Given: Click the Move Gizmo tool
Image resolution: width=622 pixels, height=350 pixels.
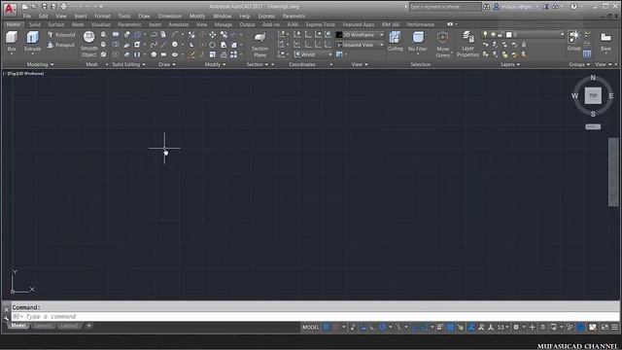Looking at the screenshot, I should pyautogui.click(x=443, y=45).
